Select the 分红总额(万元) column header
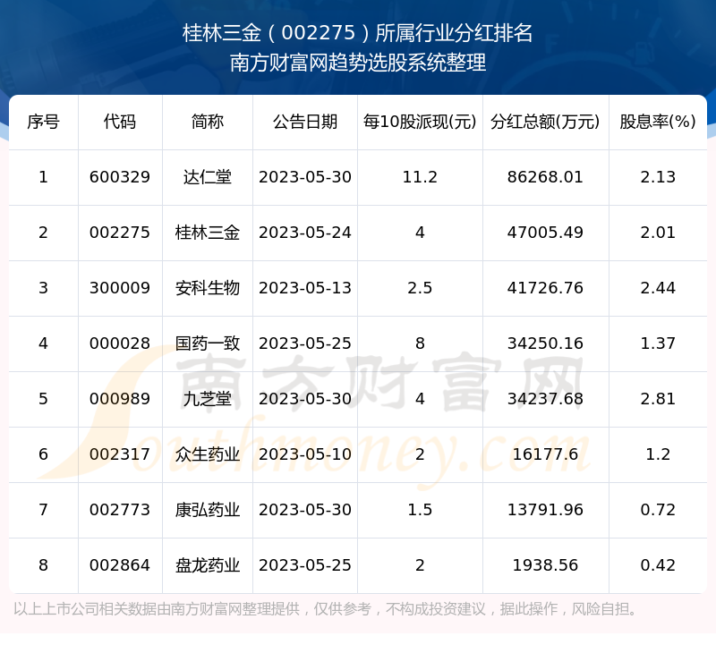716x653 pixels. pyautogui.click(x=545, y=122)
